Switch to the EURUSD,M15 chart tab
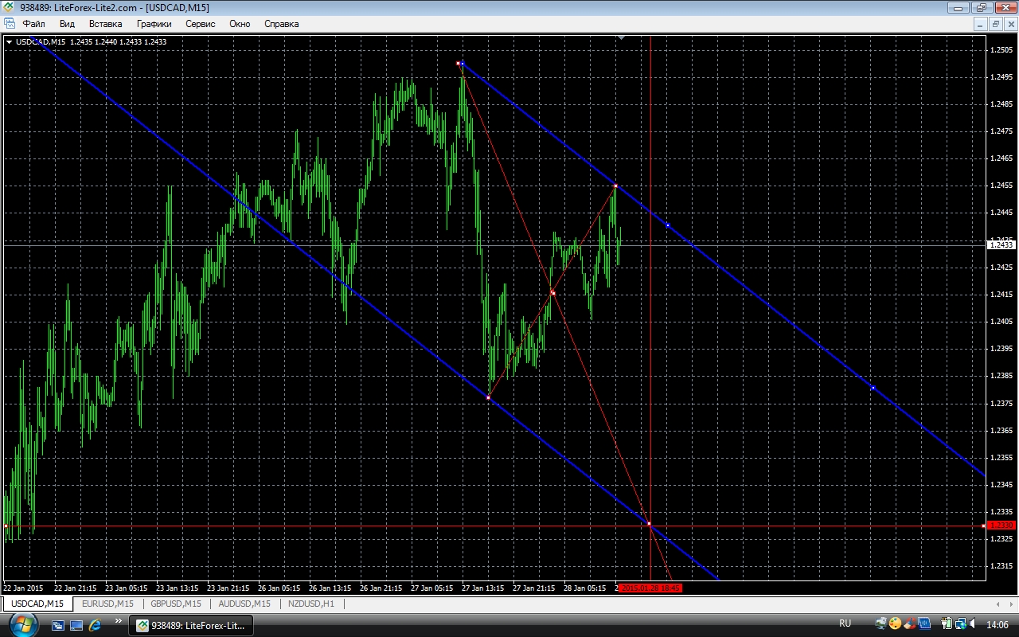 pos(107,604)
